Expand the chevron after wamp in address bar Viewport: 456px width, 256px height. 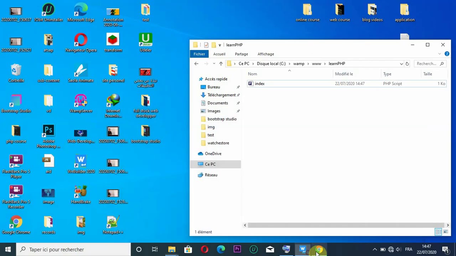(x=308, y=64)
